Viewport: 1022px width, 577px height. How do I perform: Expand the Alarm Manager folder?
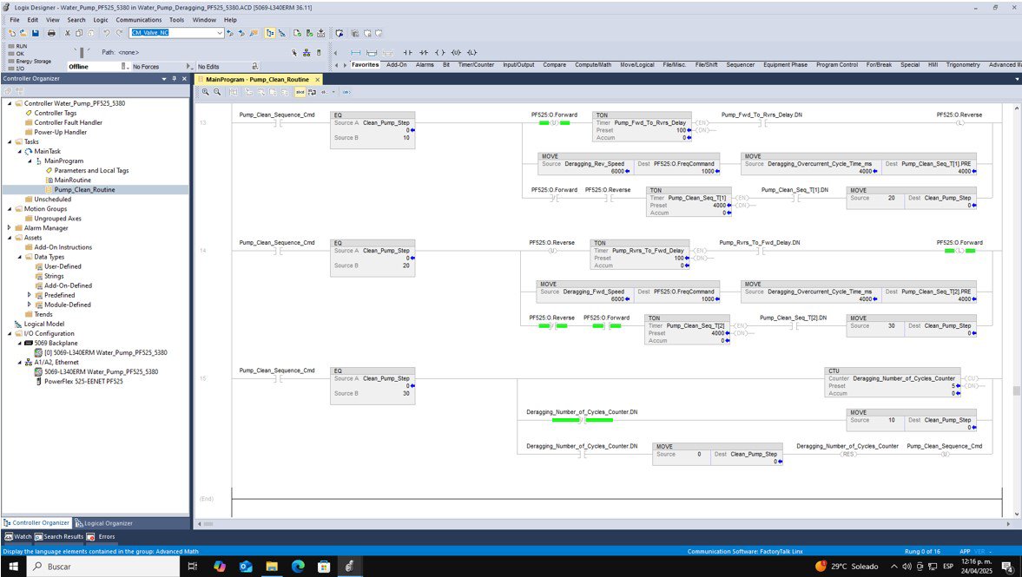[x=10, y=228]
